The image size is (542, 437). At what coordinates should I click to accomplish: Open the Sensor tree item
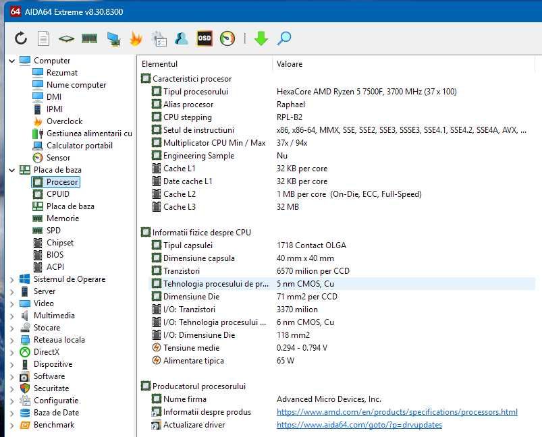point(51,158)
